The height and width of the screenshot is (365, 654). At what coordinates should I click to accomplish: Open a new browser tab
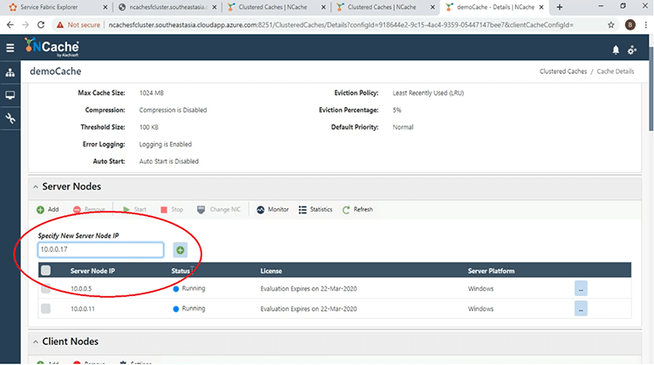pos(560,7)
